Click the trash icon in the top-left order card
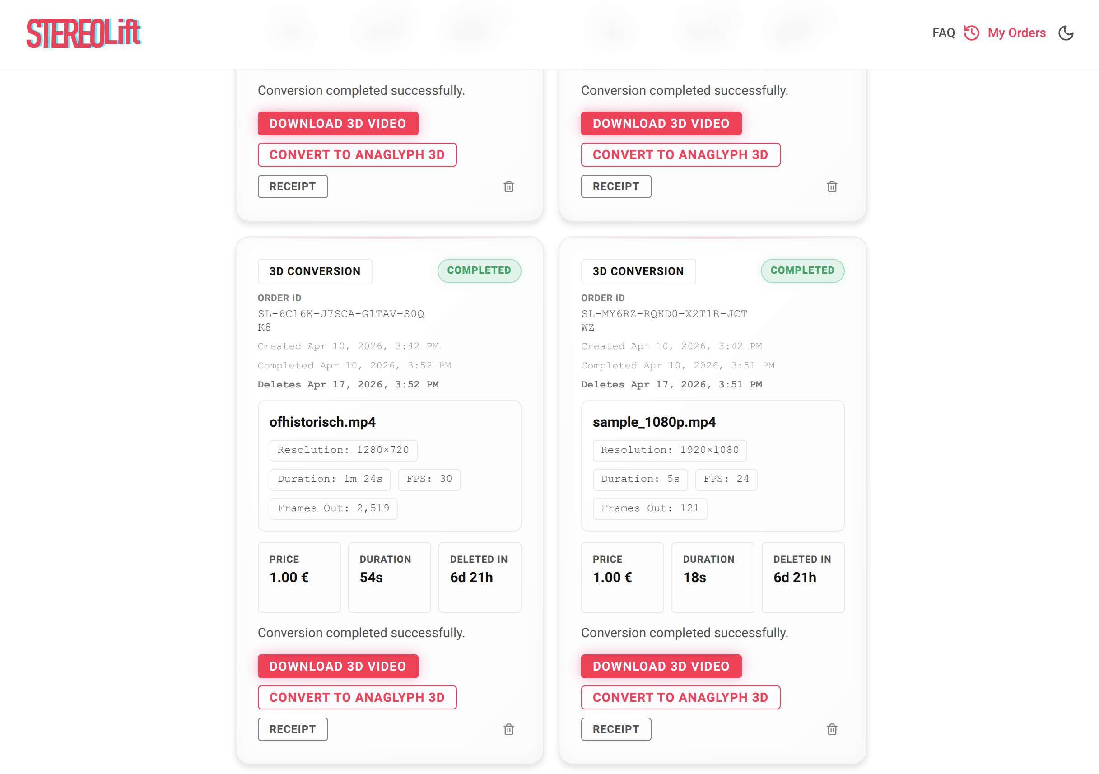1099x774 pixels. click(508, 186)
